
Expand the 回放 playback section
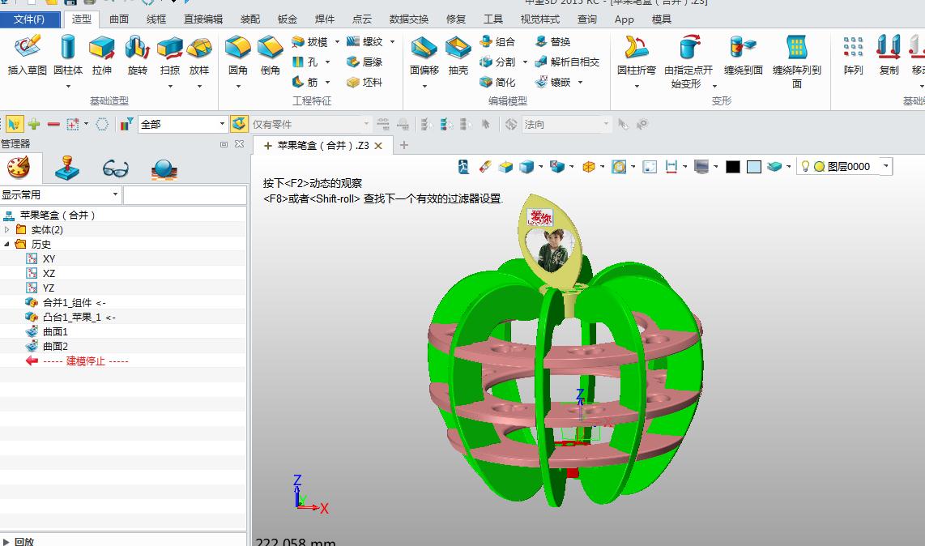(x=6, y=541)
